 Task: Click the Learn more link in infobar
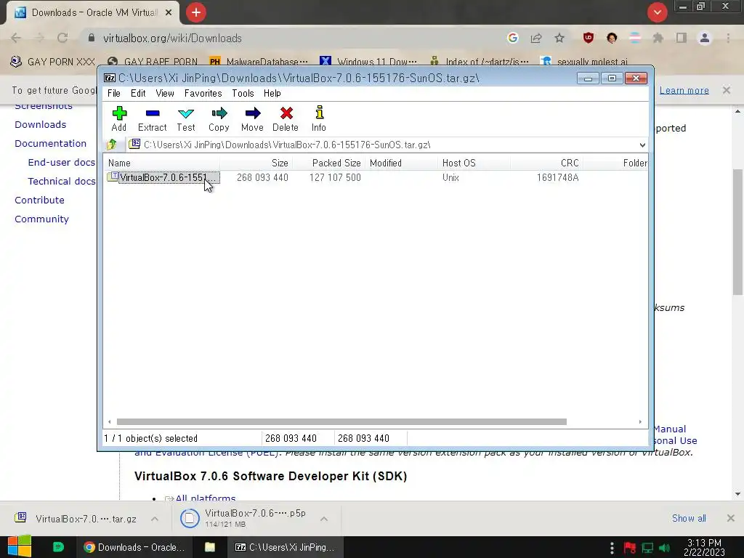[x=684, y=90]
